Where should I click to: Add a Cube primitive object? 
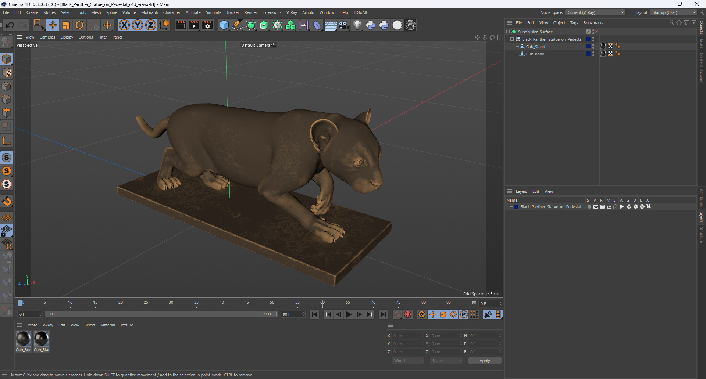click(224, 25)
